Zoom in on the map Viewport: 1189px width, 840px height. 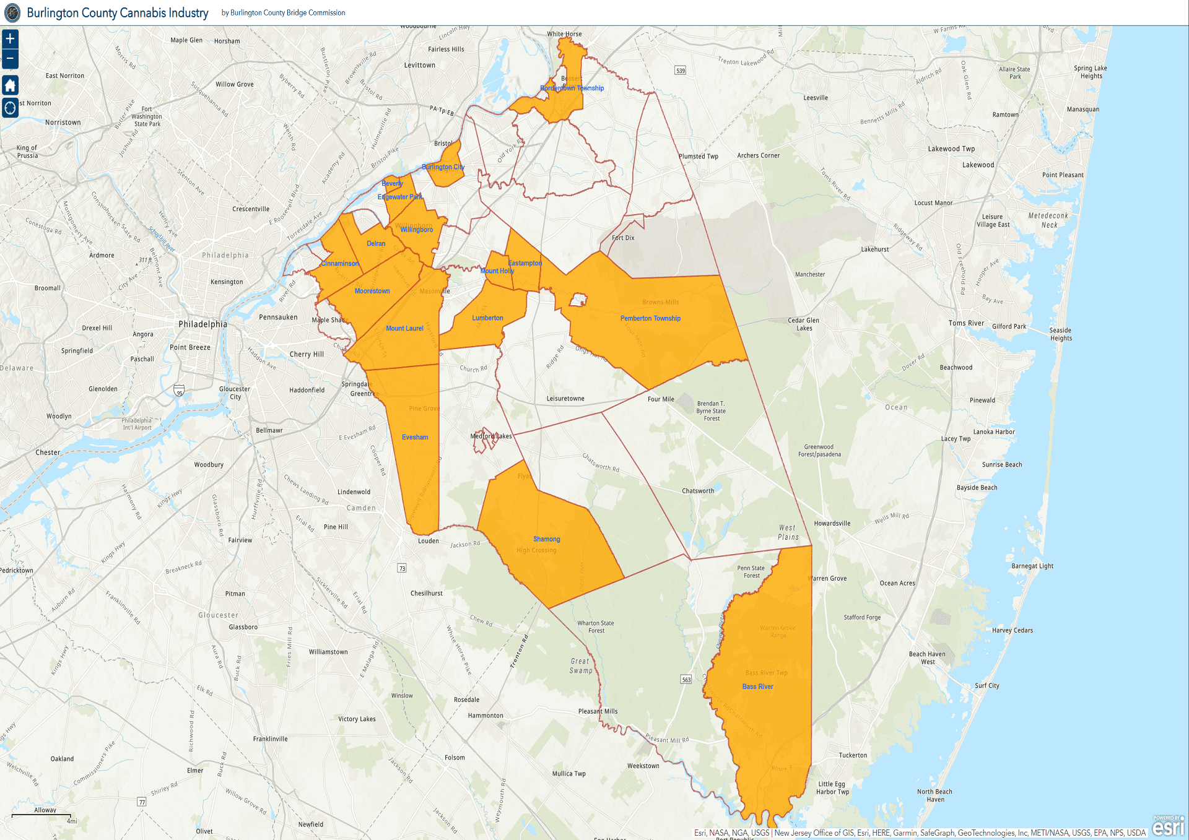point(10,39)
